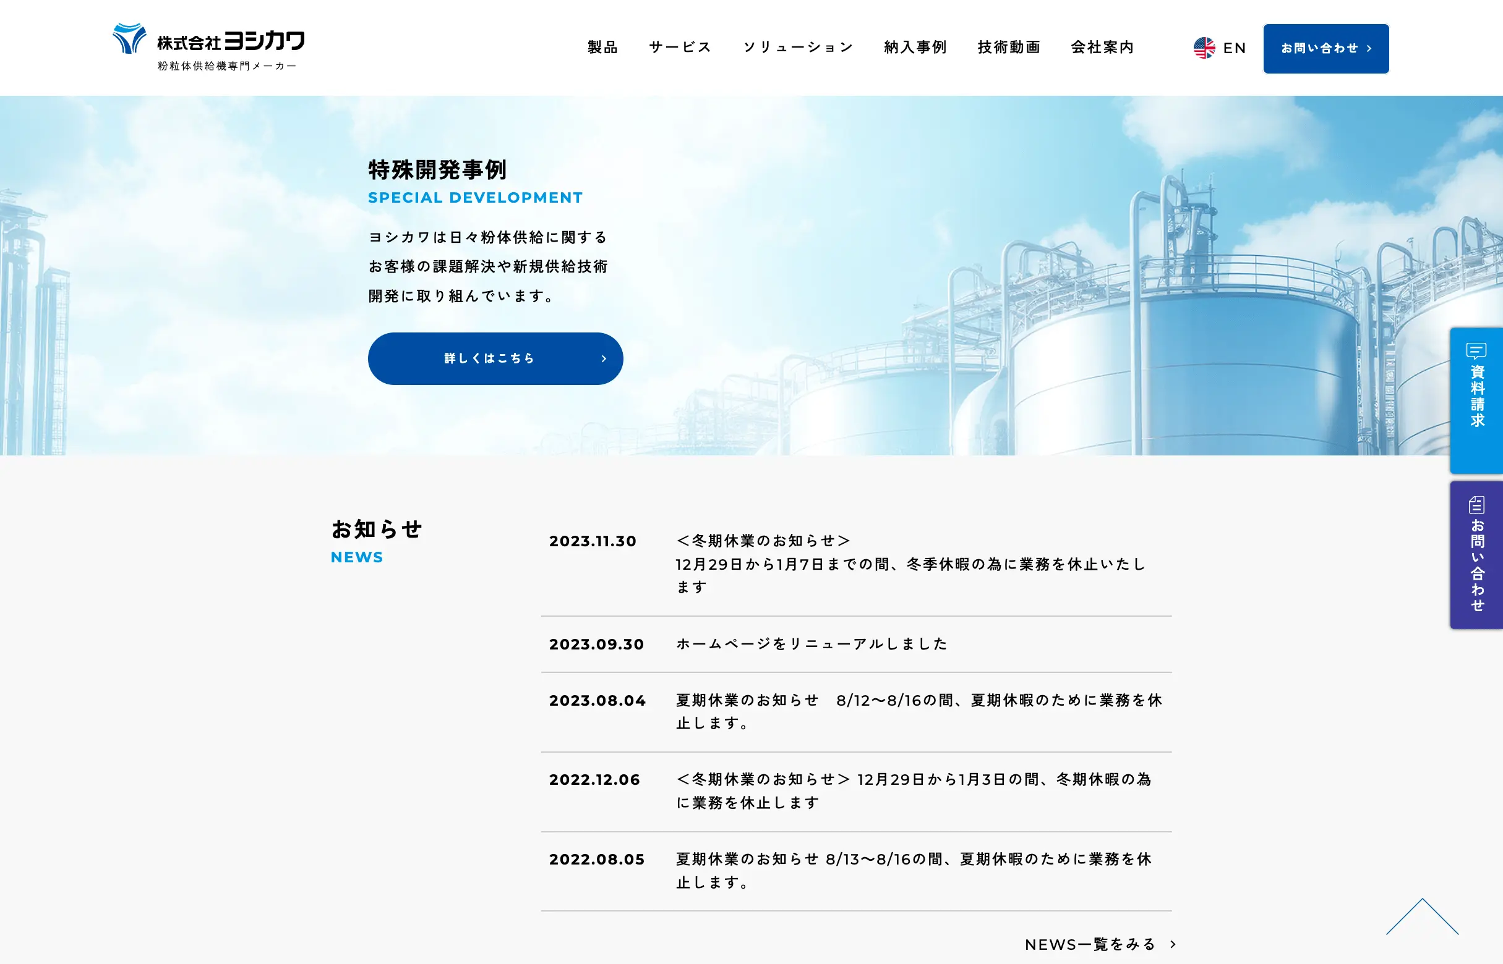Go to 納入事例 page
The image size is (1503, 964).
[x=915, y=48]
